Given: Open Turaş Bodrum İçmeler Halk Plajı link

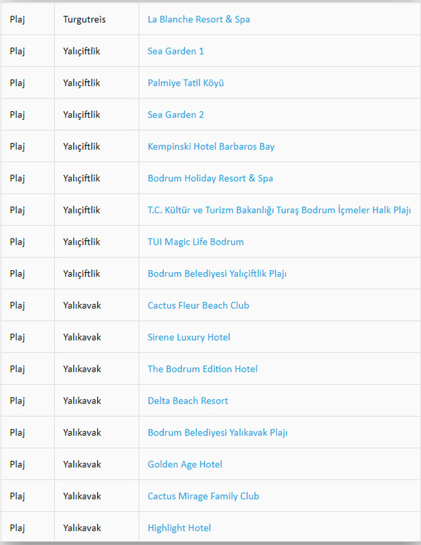Looking at the screenshot, I should coord(279,210).
